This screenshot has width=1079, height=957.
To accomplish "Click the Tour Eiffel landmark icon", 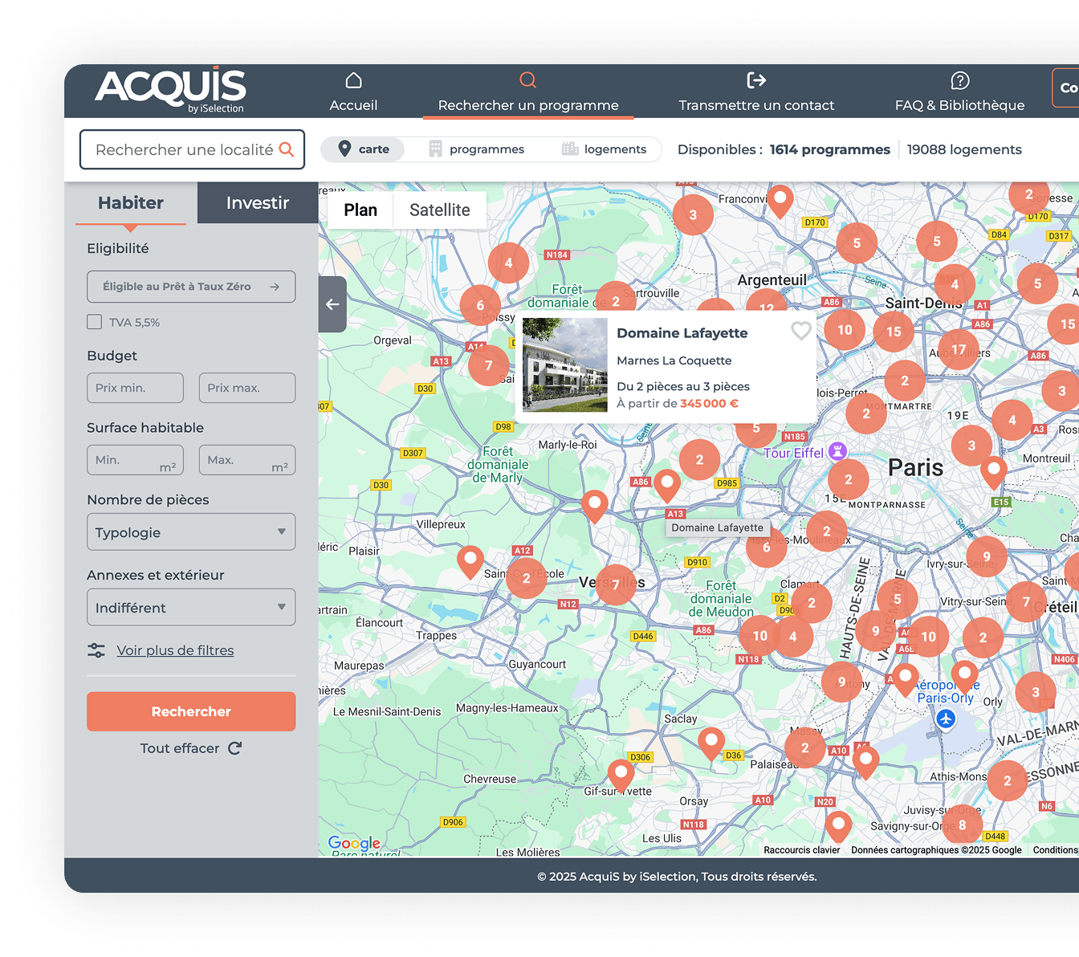I will pos(837,451).
